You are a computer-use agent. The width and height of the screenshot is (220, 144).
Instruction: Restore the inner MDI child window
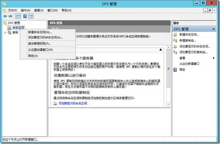210,10
